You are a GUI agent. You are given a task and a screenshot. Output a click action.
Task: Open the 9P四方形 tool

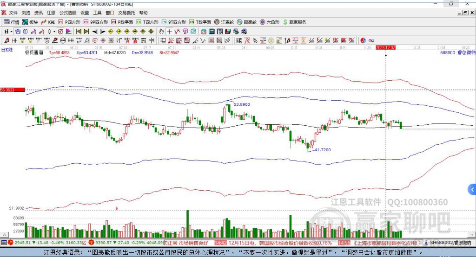click(96, 22)
